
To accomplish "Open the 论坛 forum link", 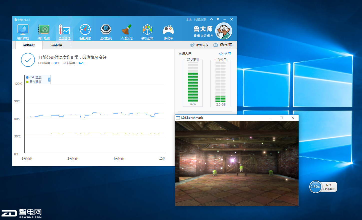I will click(188, 19).
